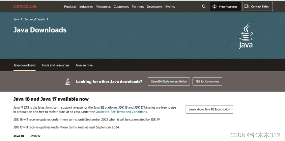Viewport: 285px width, 141px height.
Task: Go to Java breadcrumb link
Action: (x=16, y=19)
